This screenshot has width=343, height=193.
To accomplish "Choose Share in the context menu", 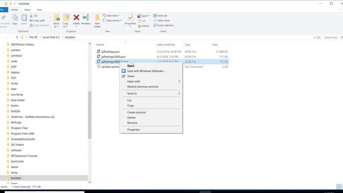I will pyautogui.click(x=151, y=76).
